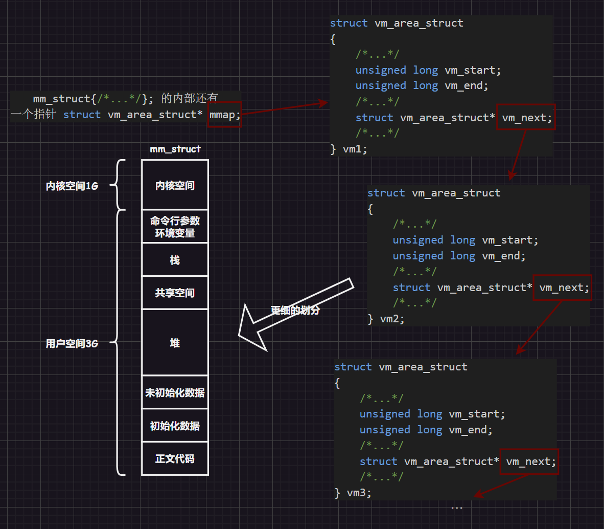Click vm_start; in the vm2 struct
Screen dimensions: 604x529
pos(510,240)
